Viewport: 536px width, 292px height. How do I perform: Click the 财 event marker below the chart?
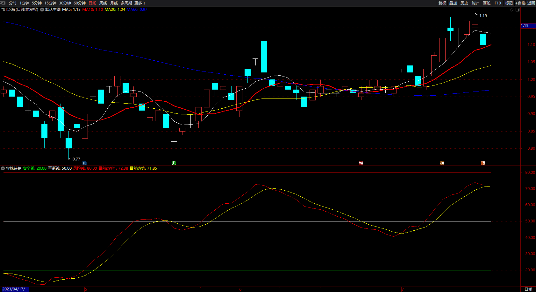84,163
